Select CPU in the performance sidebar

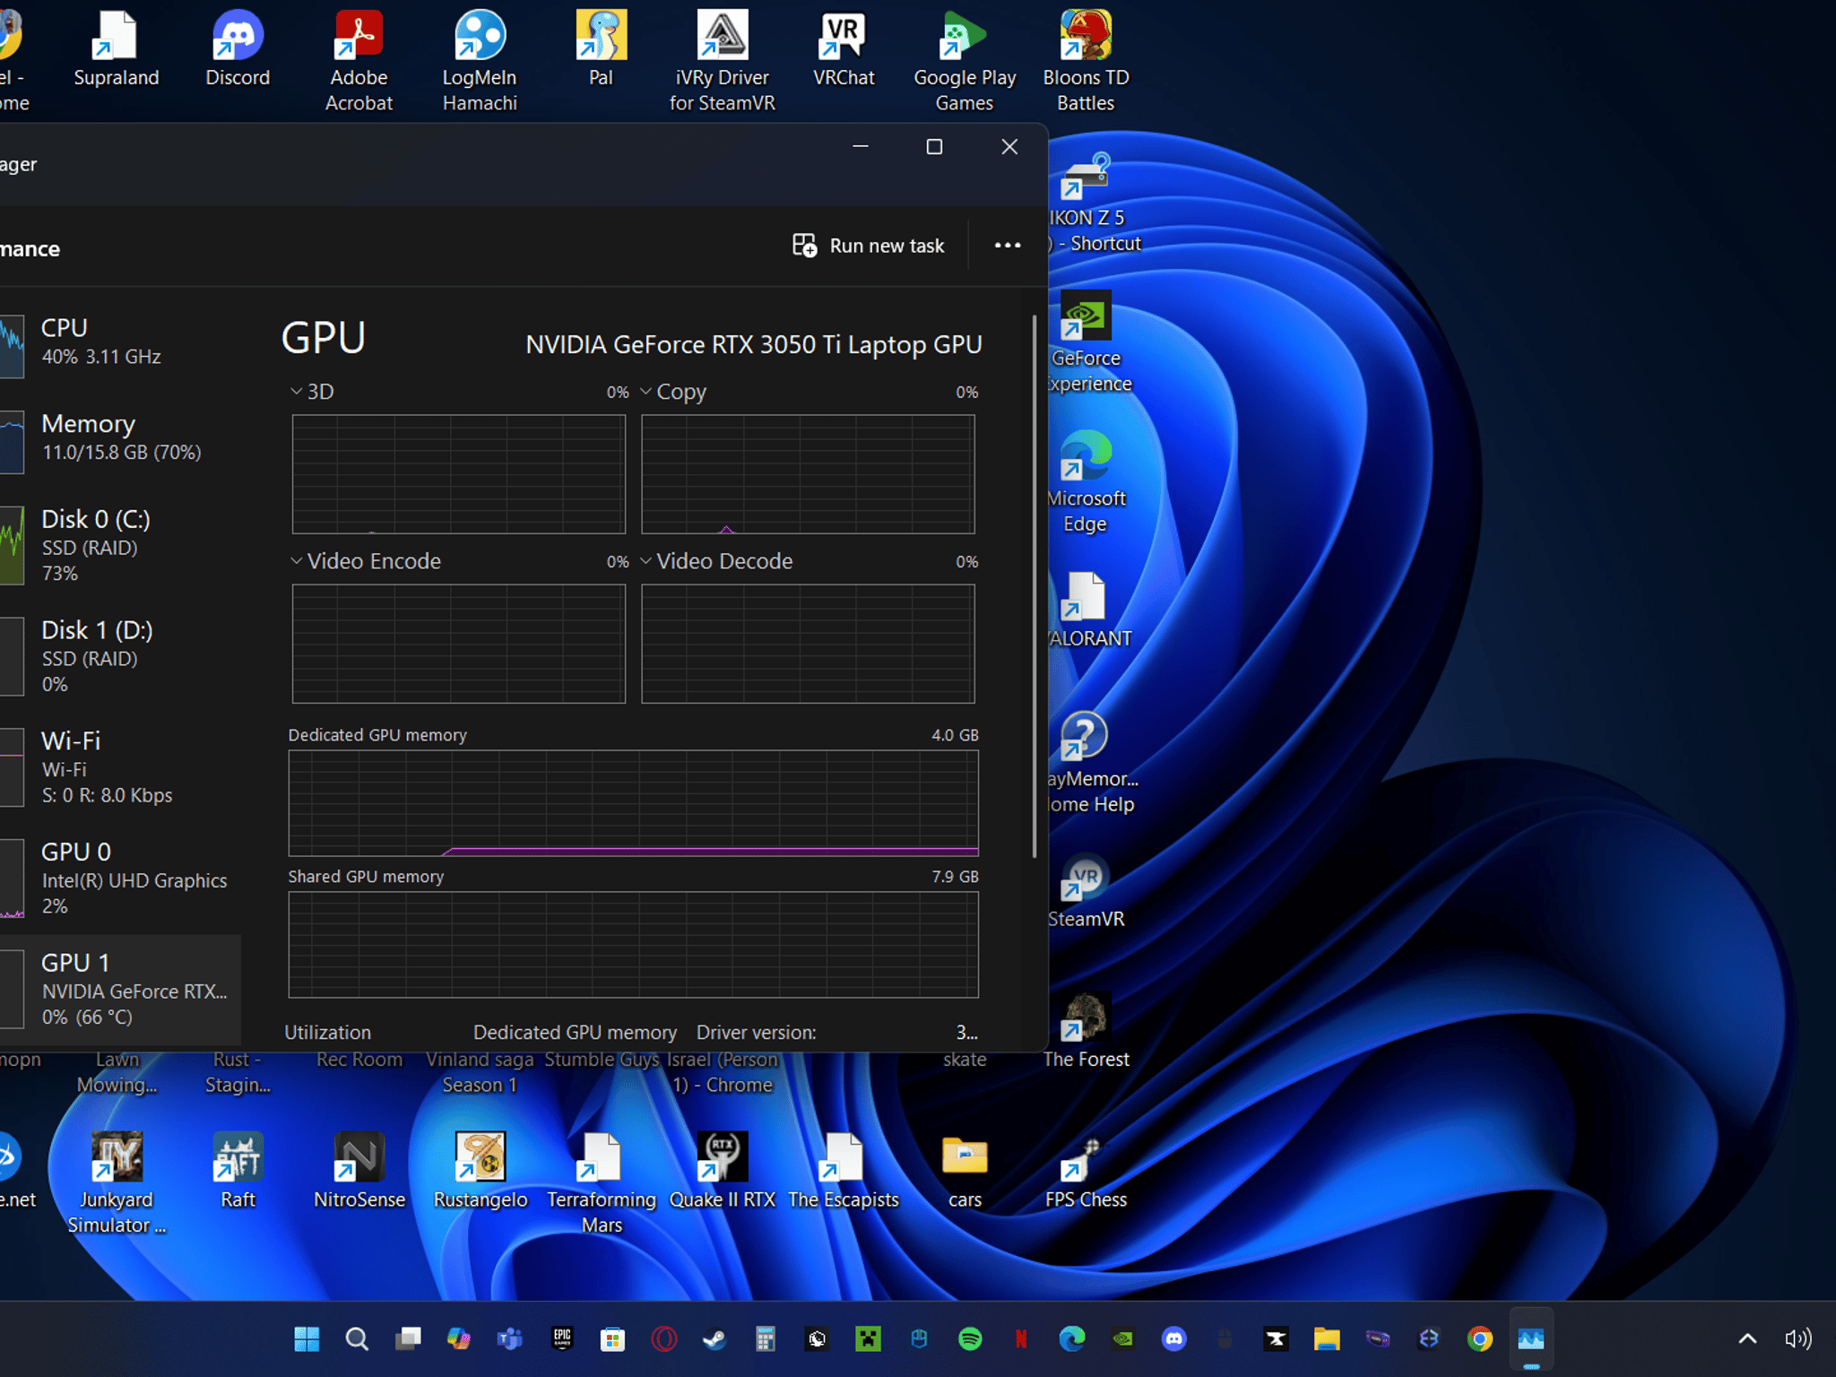[x=120, y=342]
